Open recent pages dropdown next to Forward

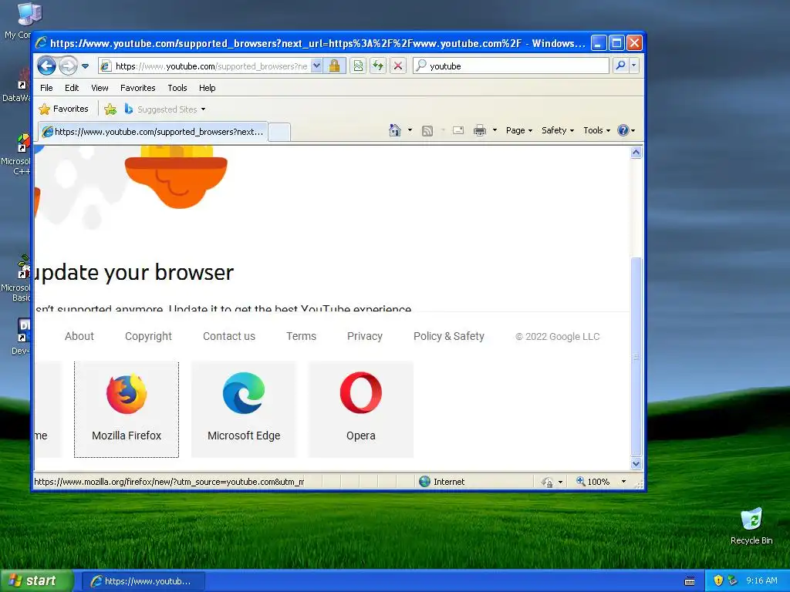(85, 66)
